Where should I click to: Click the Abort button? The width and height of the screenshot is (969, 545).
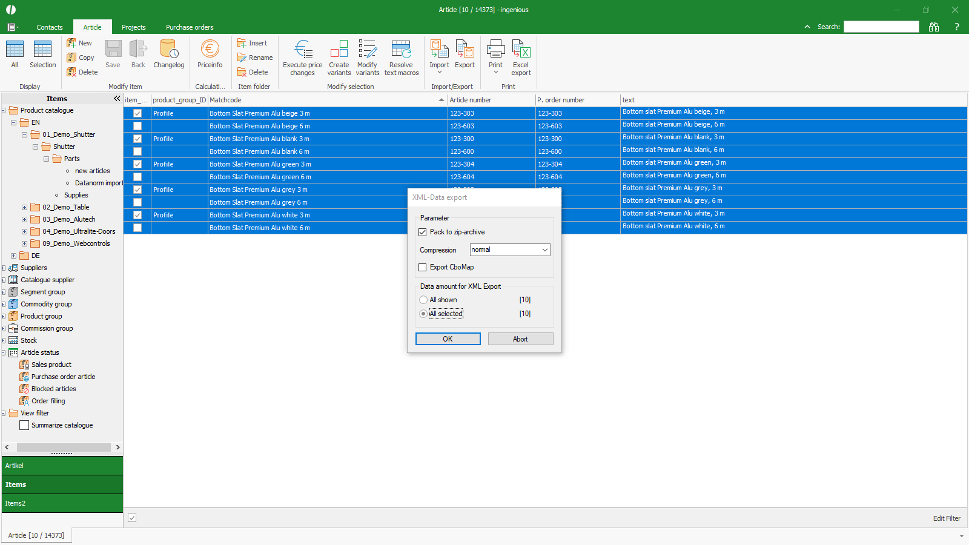[520, 339]
